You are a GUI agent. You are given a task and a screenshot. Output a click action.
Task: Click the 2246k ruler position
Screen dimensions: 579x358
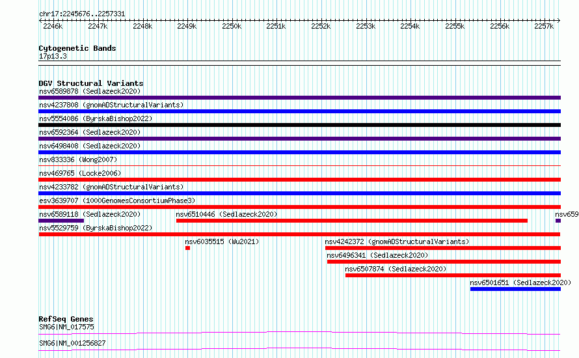point(53,26)
